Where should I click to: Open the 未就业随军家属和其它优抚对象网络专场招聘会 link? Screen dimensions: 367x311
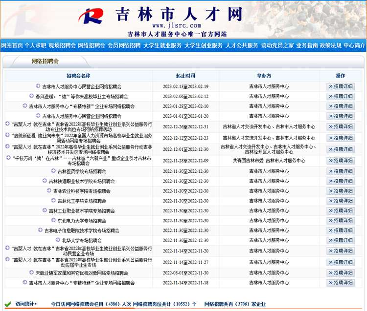point(81,273)
